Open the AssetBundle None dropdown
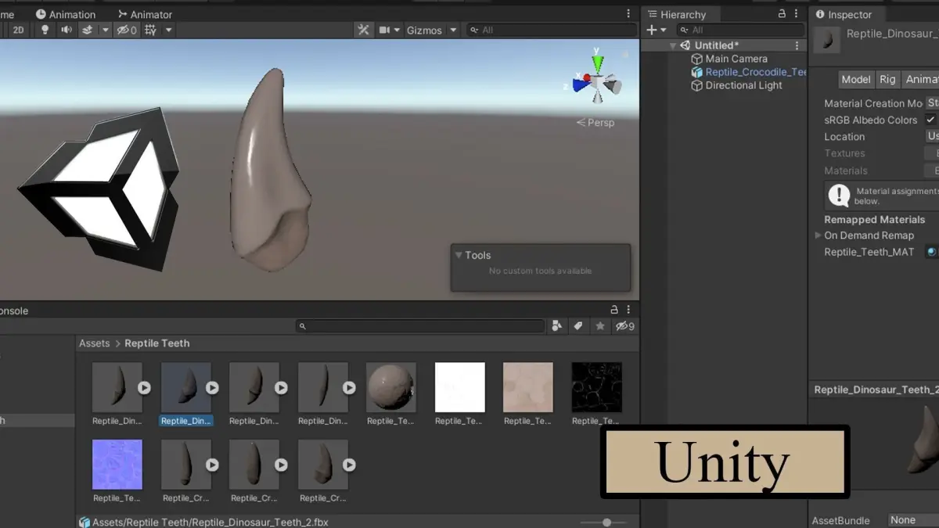Screen dimensions: 939x528 point(913,520)
